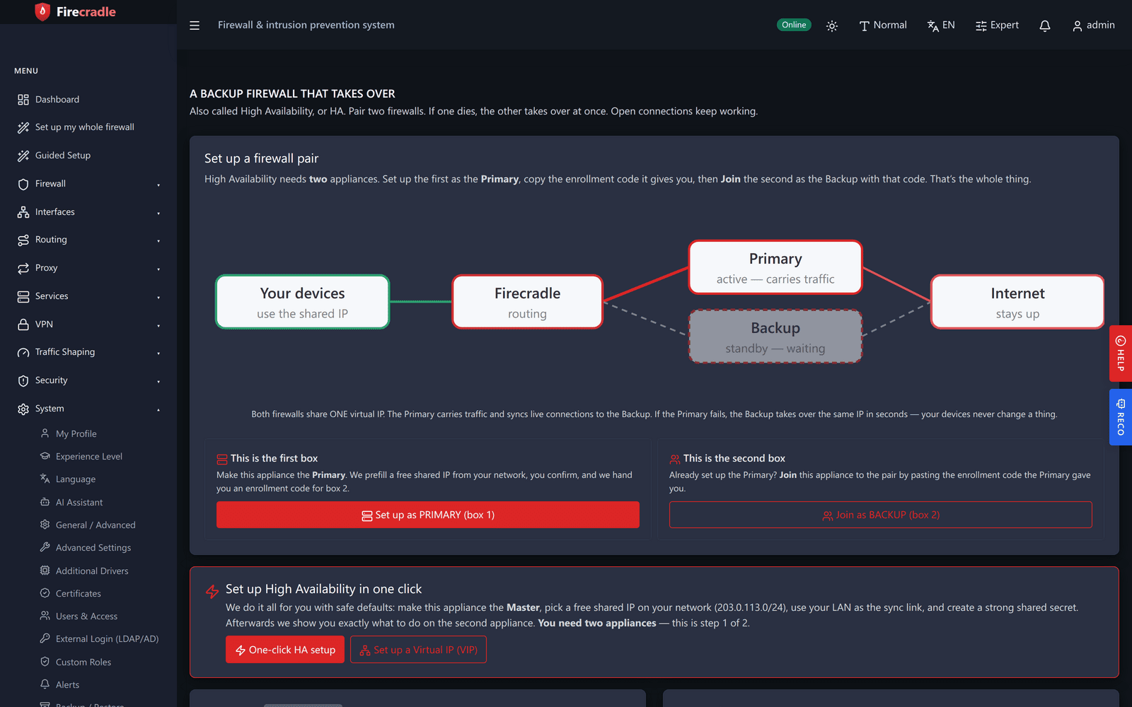Open the Normal text size selector
The image size is (1132, 707).
(x=883, y=25)
